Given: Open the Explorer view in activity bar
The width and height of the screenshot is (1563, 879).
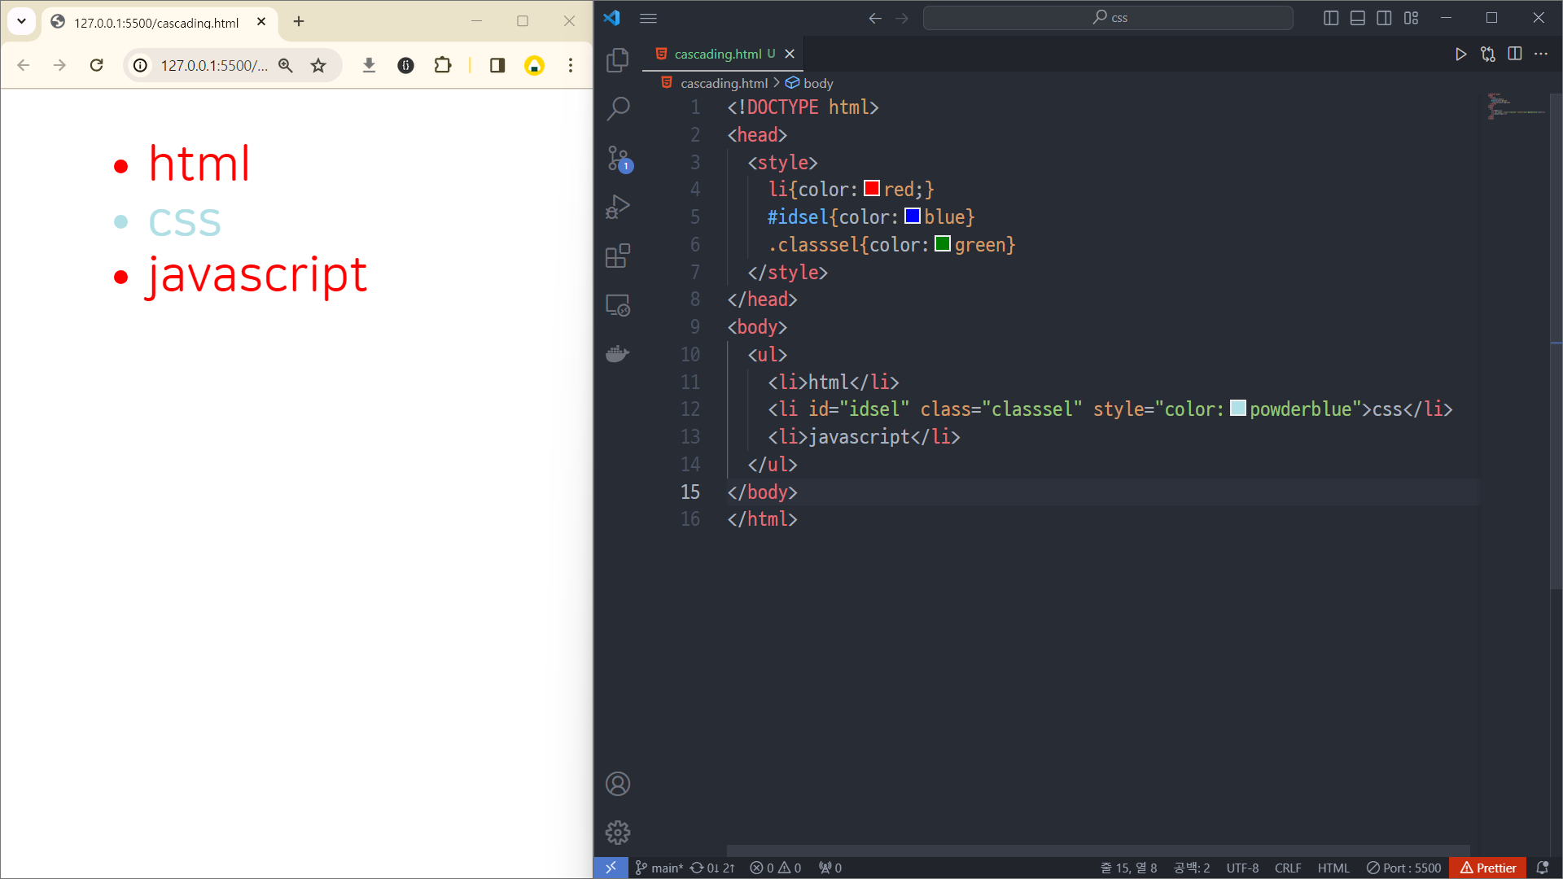Looking at the screenshot, I should click(x=618, y=59).
